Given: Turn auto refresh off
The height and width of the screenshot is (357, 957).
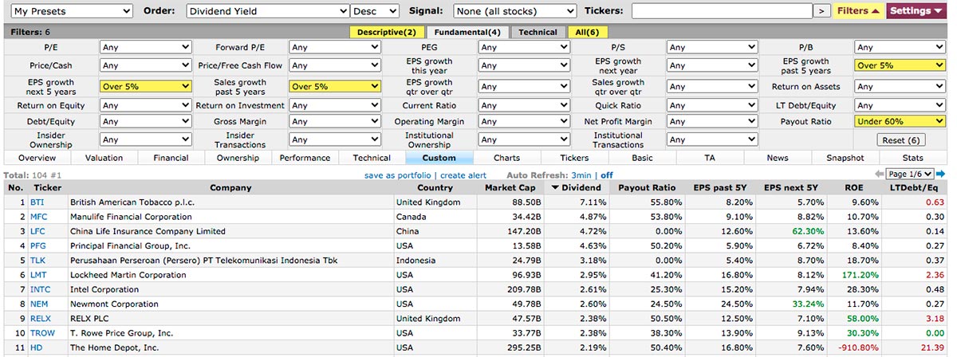Looking at the screenshot, I should [x=606, y=175].
